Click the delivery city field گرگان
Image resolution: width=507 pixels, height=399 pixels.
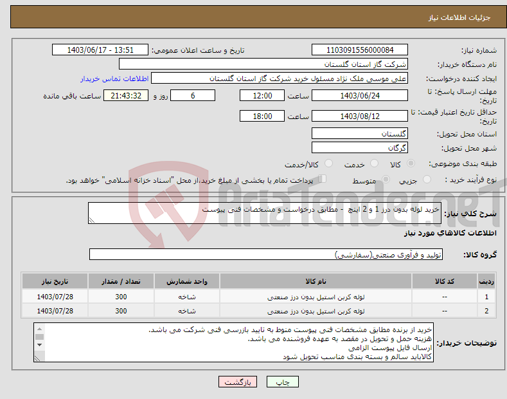click(x=360, y=147)
